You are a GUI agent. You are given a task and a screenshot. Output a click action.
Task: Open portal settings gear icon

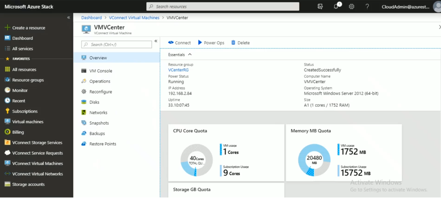(352, 6)
